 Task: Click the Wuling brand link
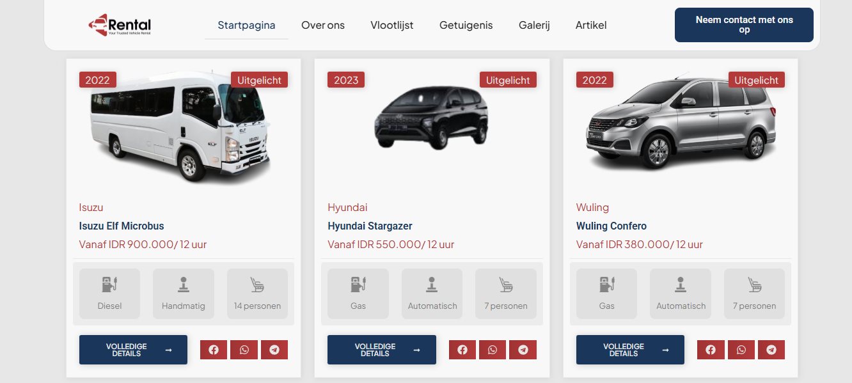coord(592,207)
